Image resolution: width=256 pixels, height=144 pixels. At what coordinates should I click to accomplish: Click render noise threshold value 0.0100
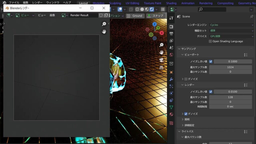click(233, 92)
